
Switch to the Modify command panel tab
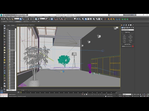point(124,25)
